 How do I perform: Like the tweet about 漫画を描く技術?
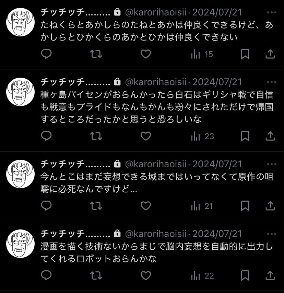(145, 275)
